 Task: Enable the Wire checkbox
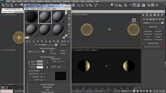(49, 51)
